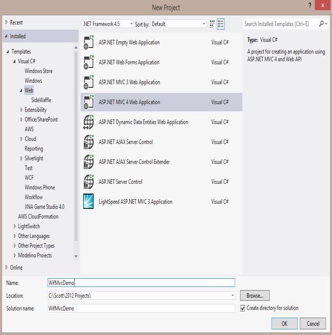This screenshot has width=332, height=335.
Task: Select the Reporting category
Action: [34, 149]
